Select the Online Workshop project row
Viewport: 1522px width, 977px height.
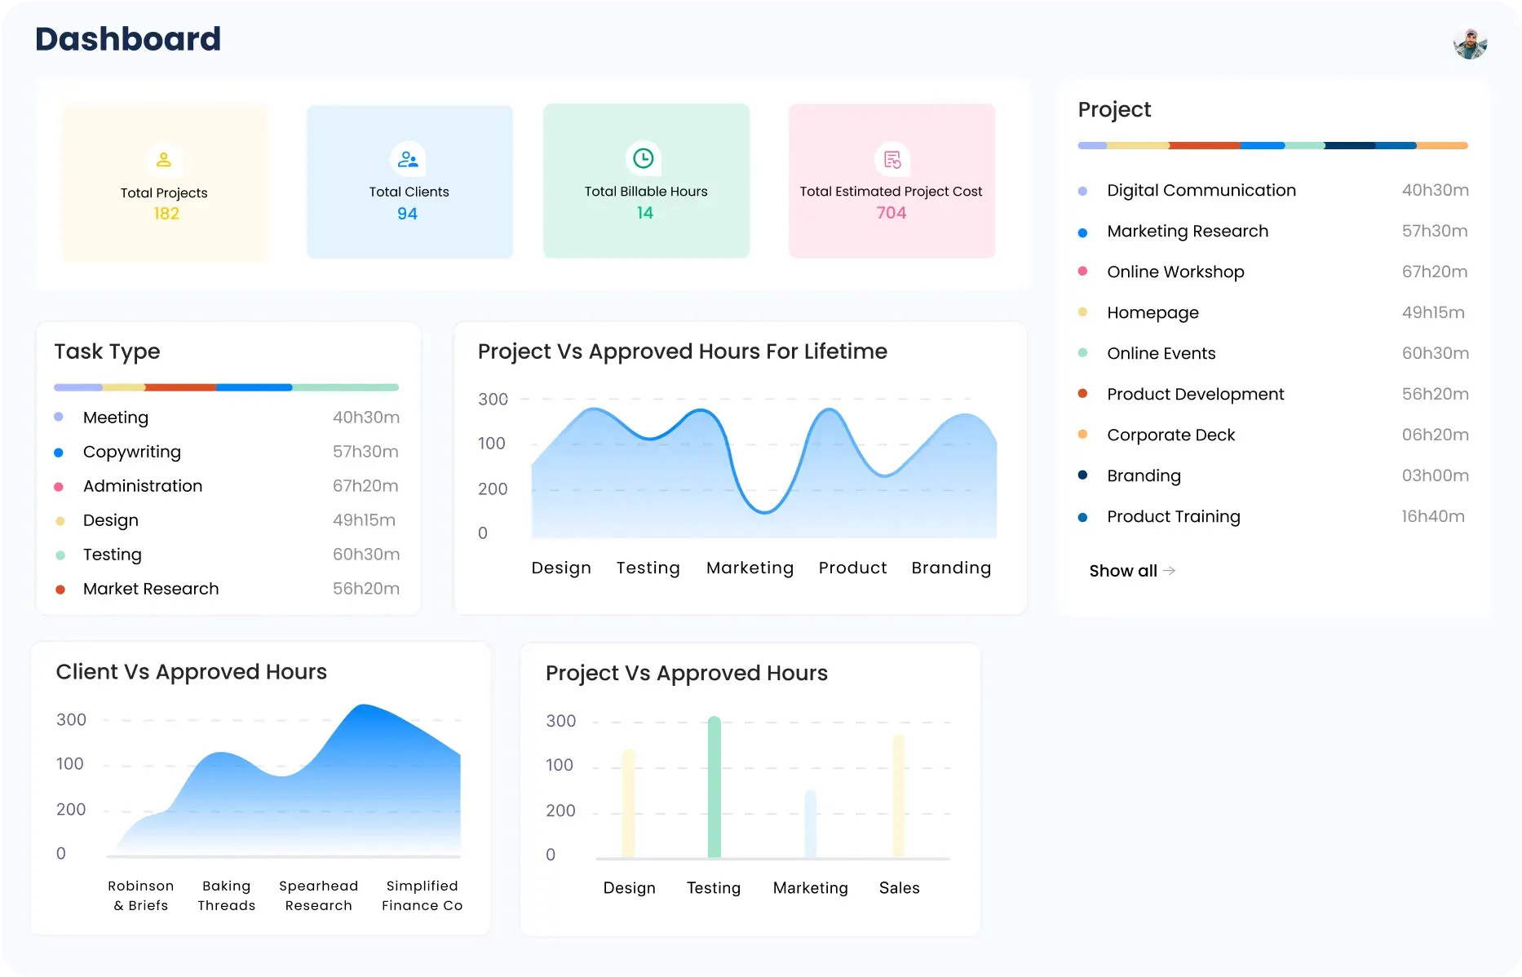coord(1273,272)
